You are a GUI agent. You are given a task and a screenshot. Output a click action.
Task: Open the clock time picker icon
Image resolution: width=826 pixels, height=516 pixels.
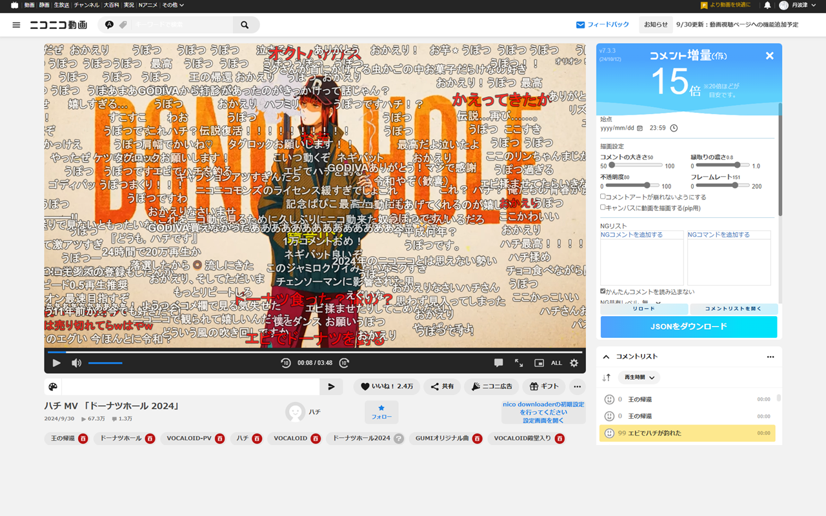point(674,128)
